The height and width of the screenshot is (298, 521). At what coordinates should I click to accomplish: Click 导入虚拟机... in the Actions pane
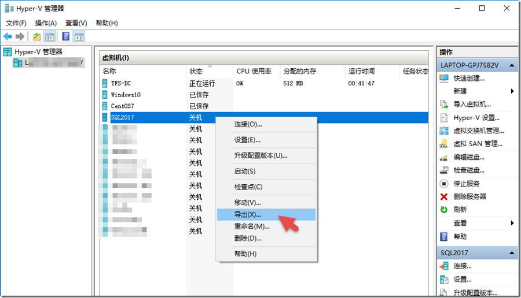472,105
